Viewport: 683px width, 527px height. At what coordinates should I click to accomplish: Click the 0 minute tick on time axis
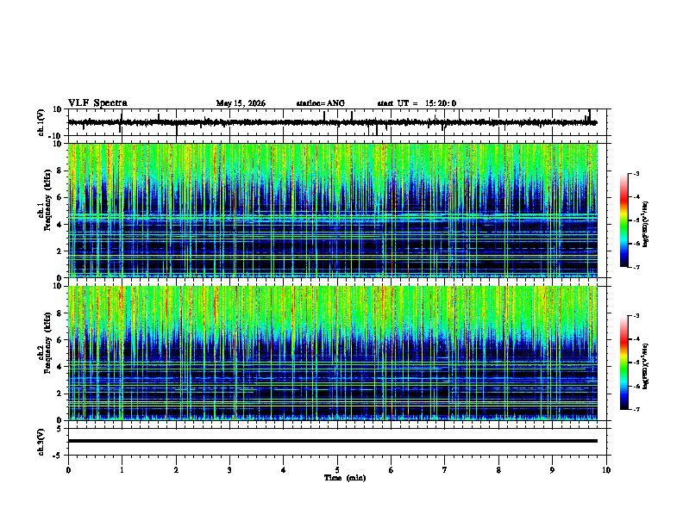[68, 470]
